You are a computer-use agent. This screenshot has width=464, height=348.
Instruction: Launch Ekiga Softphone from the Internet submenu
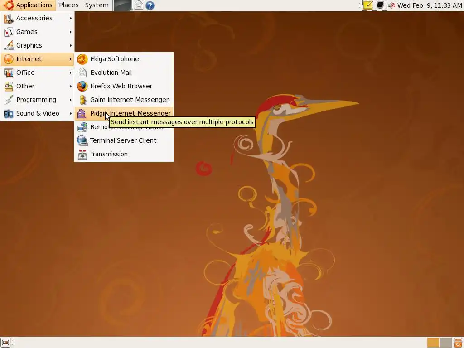[x=124, y=59]
